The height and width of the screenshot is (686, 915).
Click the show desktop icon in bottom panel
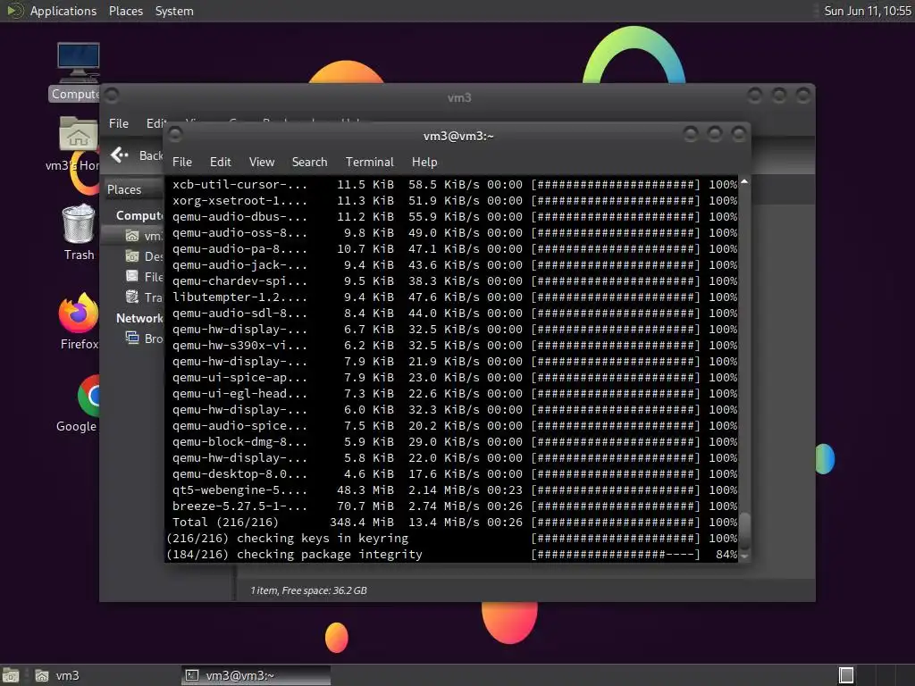pos(11,675)
